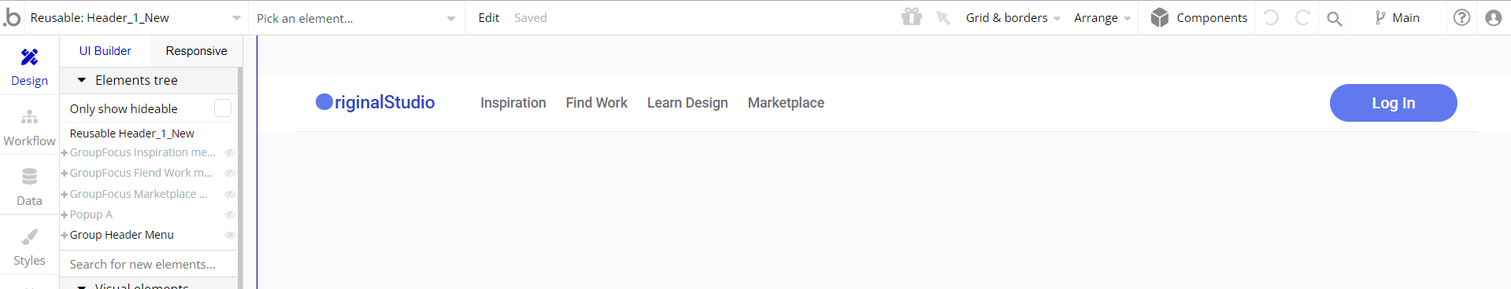Open the Pick an element dropdown
The height and width of the screenshot is (289, 1511).
pos(356,18)
